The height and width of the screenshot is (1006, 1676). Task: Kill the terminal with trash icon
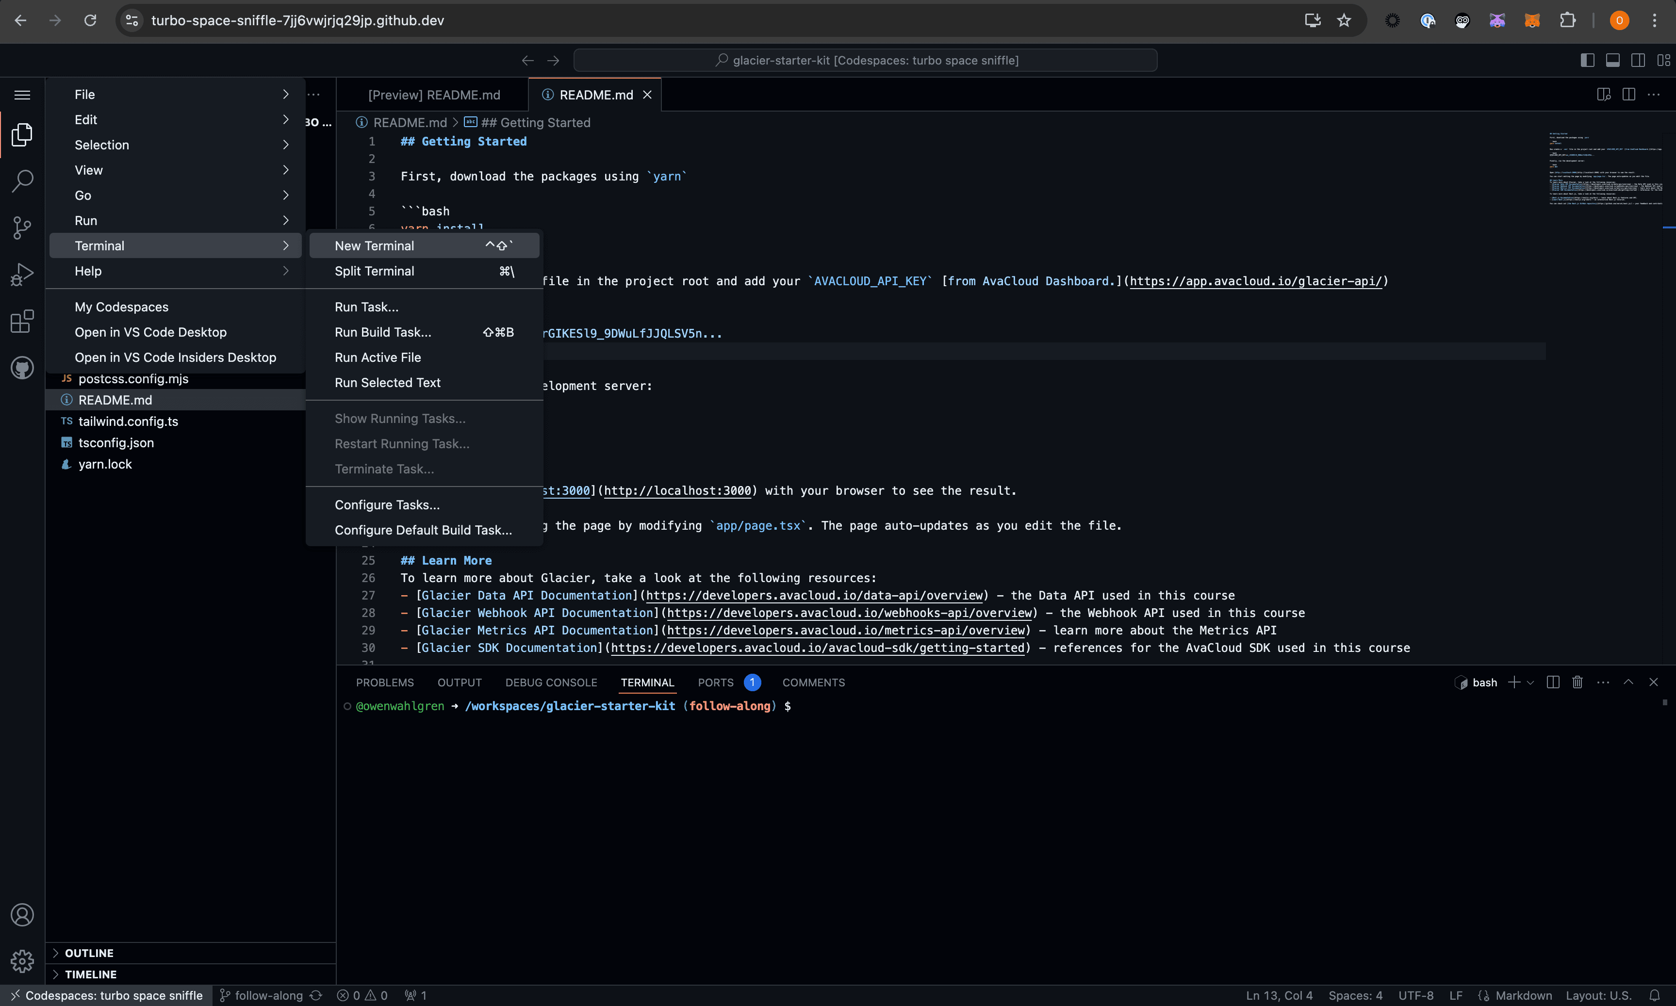(x=1577, y=682)
